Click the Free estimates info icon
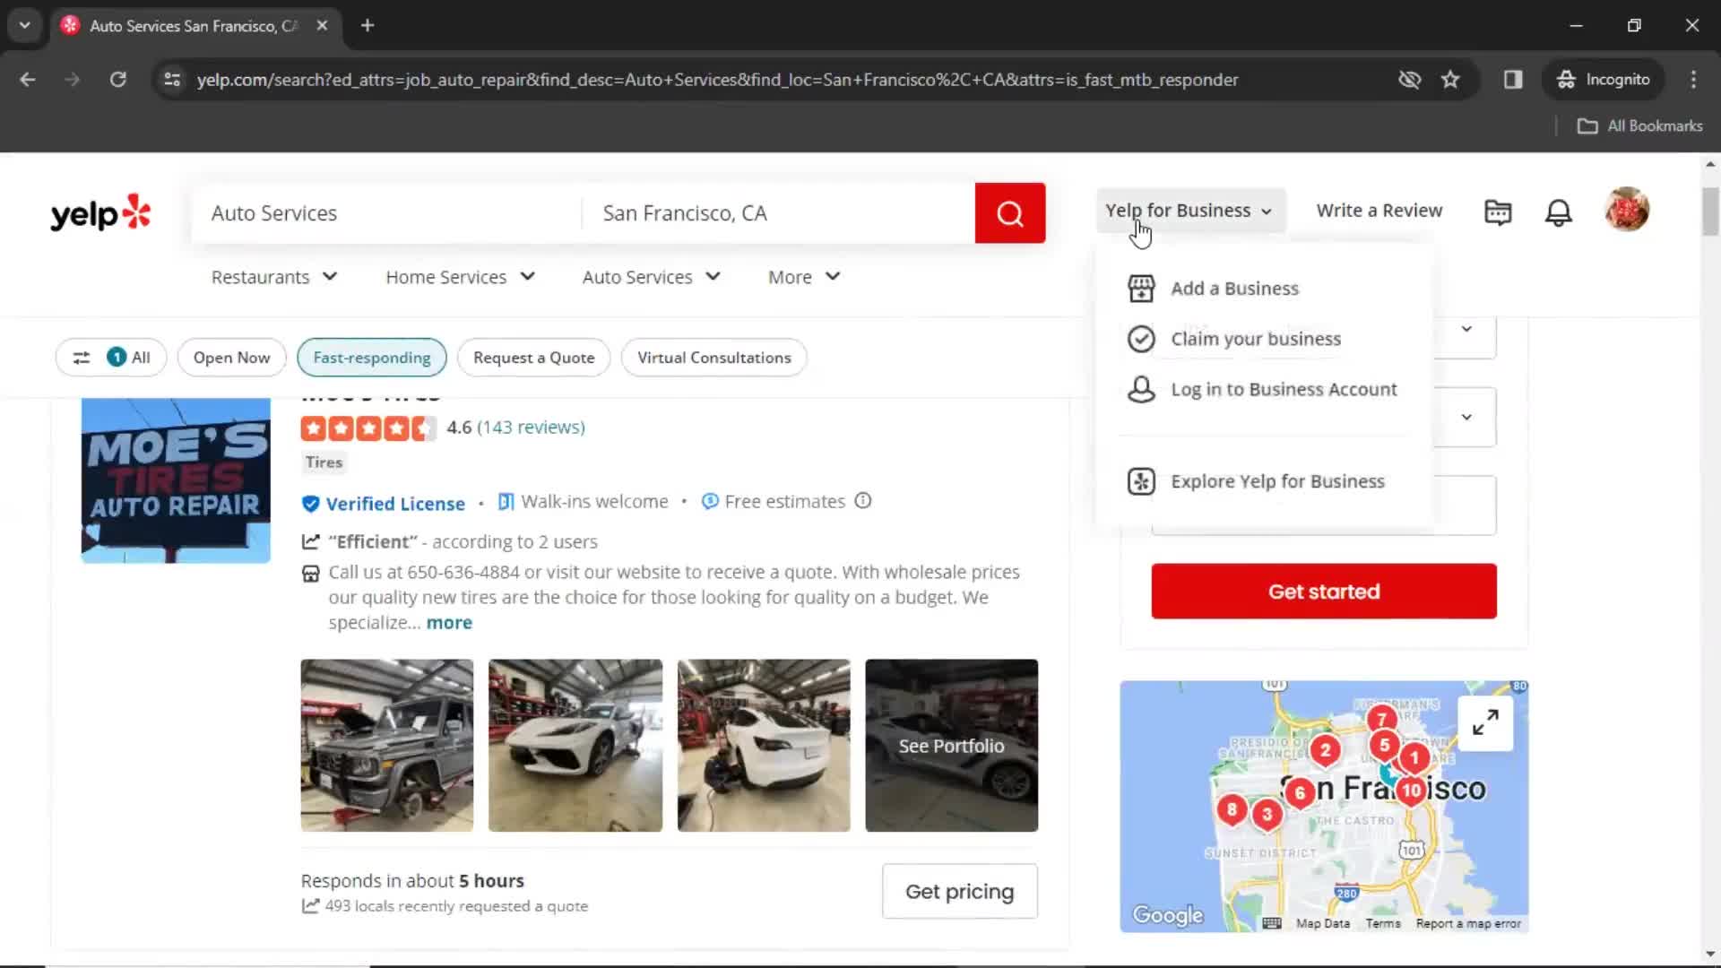This screenshot has width=1721, height=968. click(862, 501)
